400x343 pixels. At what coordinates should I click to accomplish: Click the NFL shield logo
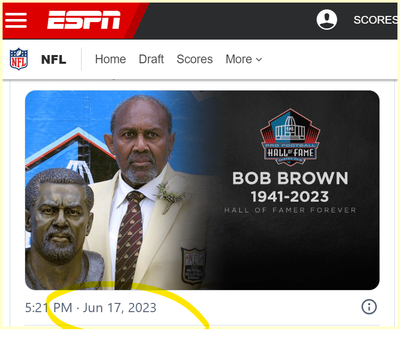tap(18, 59)
